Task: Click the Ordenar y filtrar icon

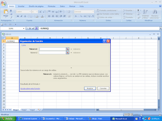Action: tap(145, 12)
